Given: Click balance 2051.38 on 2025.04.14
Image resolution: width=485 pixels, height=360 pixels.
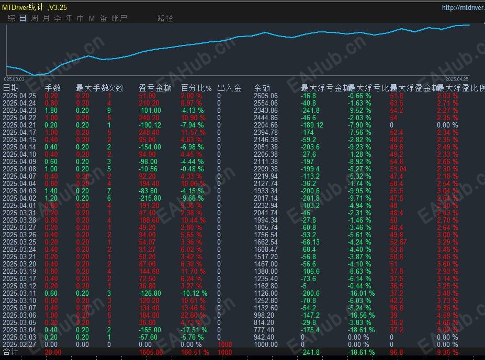Looking at the screenshot, I should click(266, 147).
